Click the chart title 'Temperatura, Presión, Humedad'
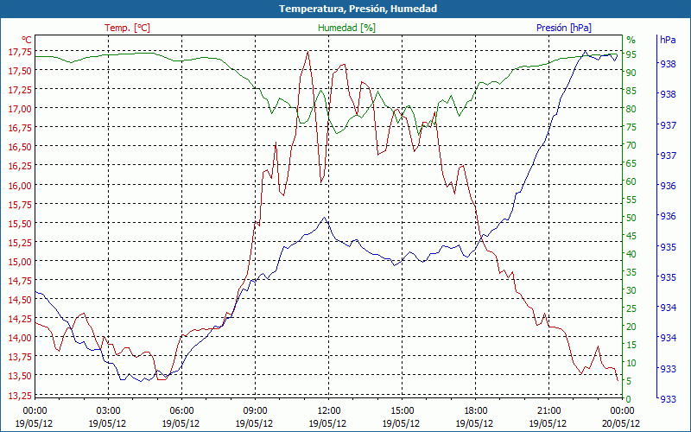The image size is (691, 432). (358, 9)
